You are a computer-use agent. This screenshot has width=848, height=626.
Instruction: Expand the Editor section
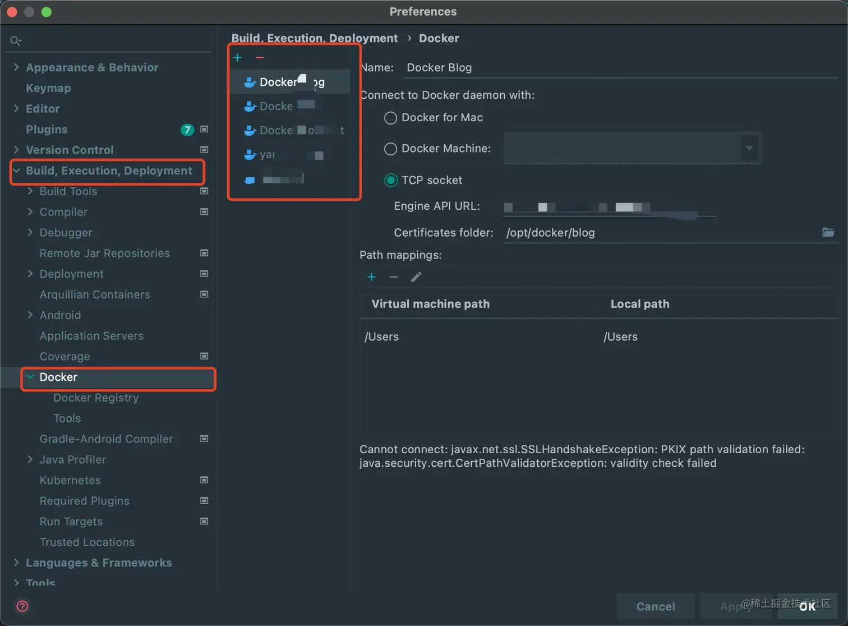point(16,109)
